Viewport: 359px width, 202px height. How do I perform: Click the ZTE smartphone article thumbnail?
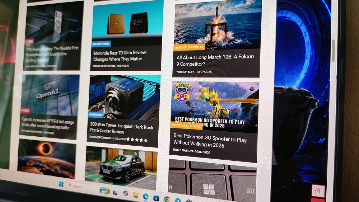click(x=54, y=22)
